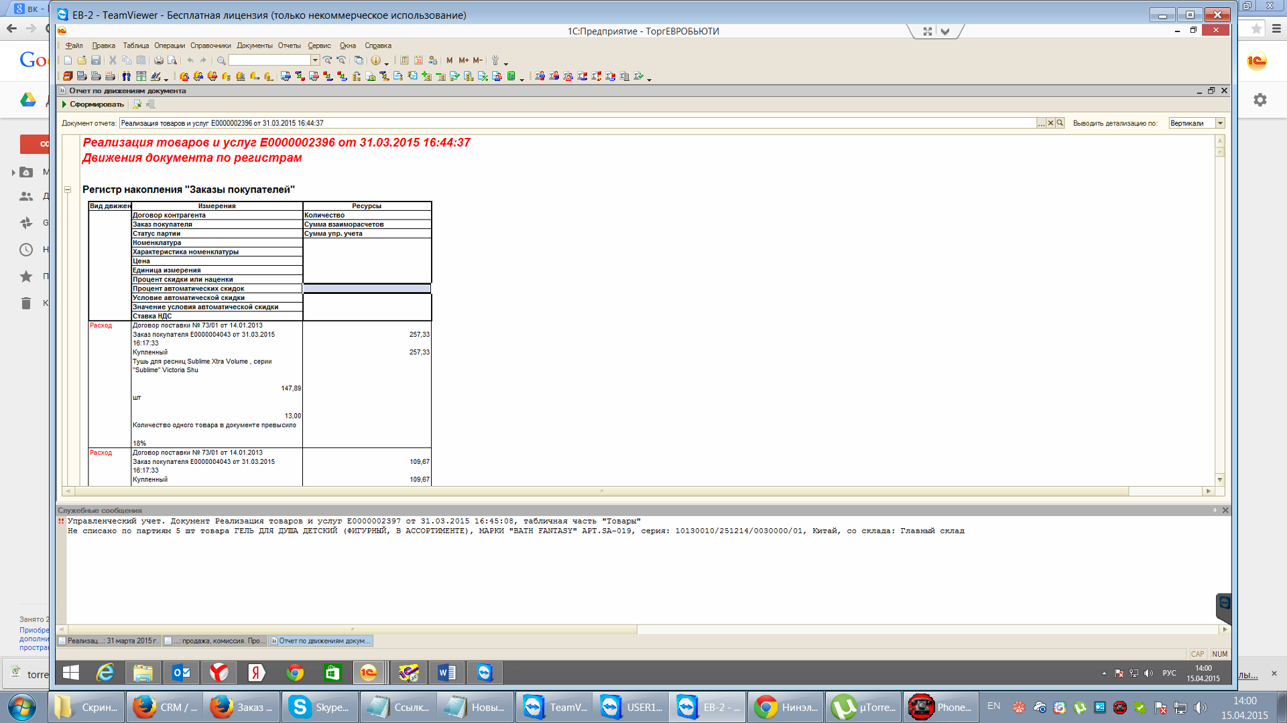This screenshot has height=723, width=1287.
Task: Click the Copy toolbar icon
Action: 127,60
